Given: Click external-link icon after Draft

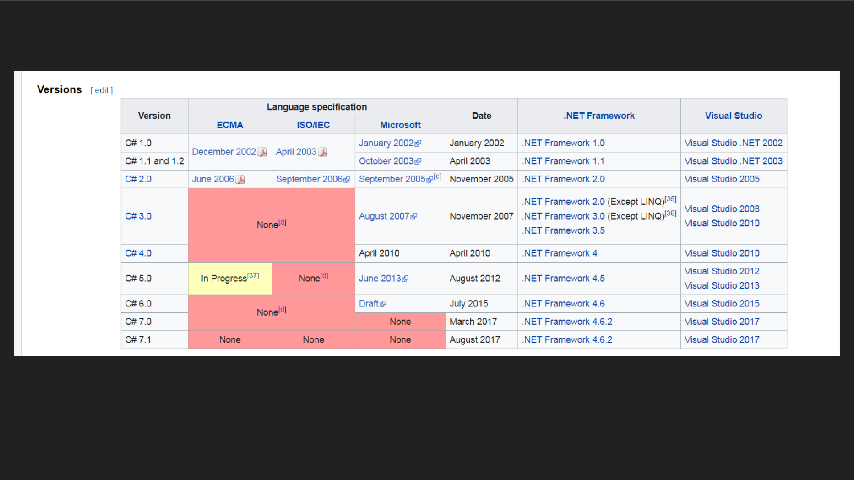Looking at the screenshot, I should coord(383,304).
